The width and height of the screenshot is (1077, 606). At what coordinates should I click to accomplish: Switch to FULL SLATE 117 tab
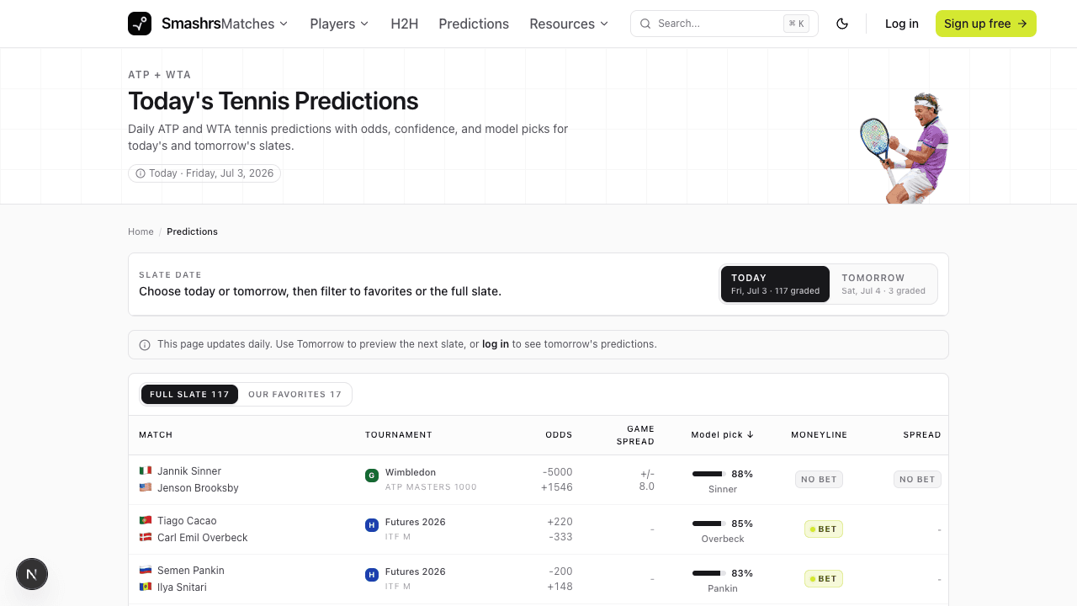click(x=189, y=394)
